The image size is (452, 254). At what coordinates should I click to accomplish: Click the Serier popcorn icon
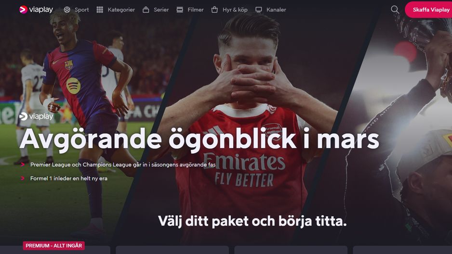coord(146,10)
